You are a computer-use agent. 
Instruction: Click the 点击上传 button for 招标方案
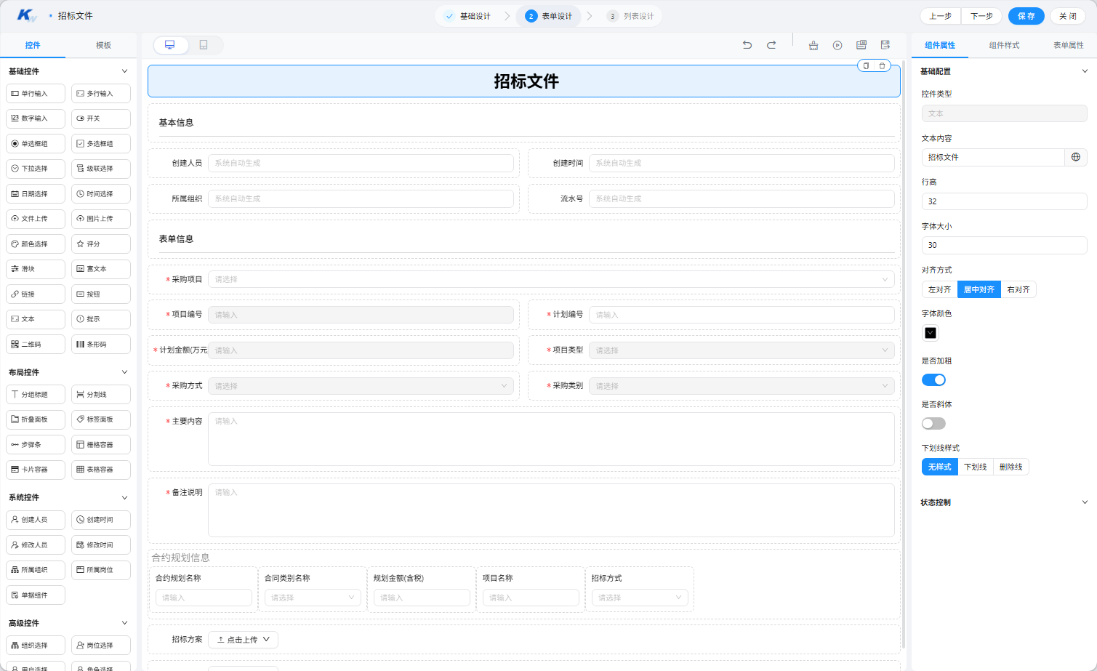[x=244, y=640]
